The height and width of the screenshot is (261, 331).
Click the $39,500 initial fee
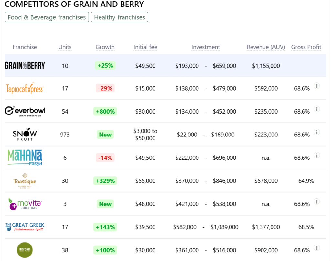[x=145, y=227]
